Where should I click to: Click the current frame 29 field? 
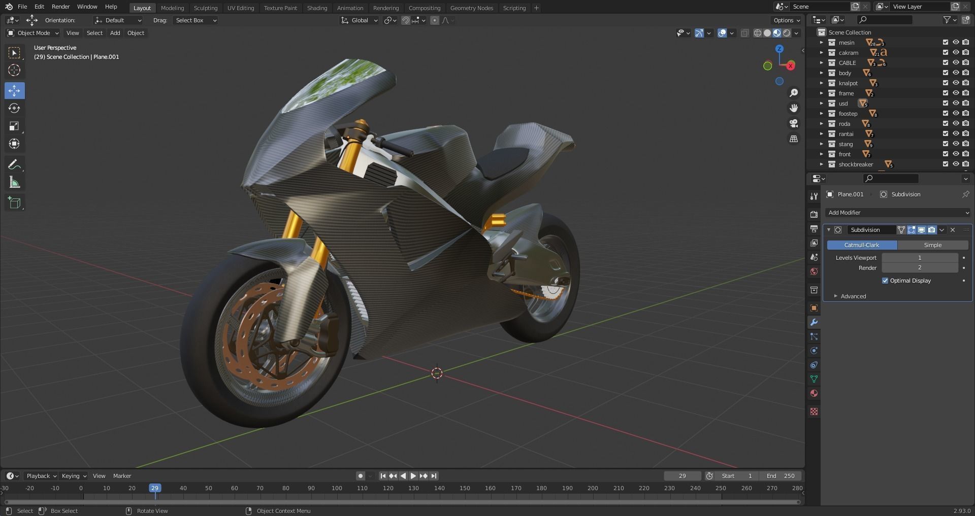[682, 476]
